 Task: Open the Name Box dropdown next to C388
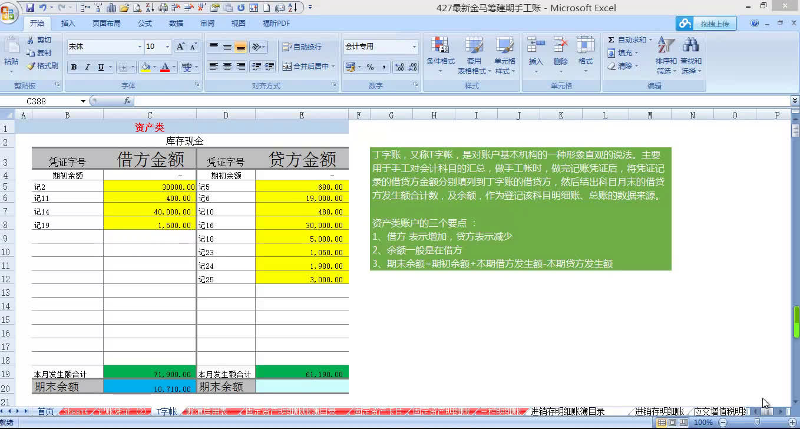tap(83, 101)
